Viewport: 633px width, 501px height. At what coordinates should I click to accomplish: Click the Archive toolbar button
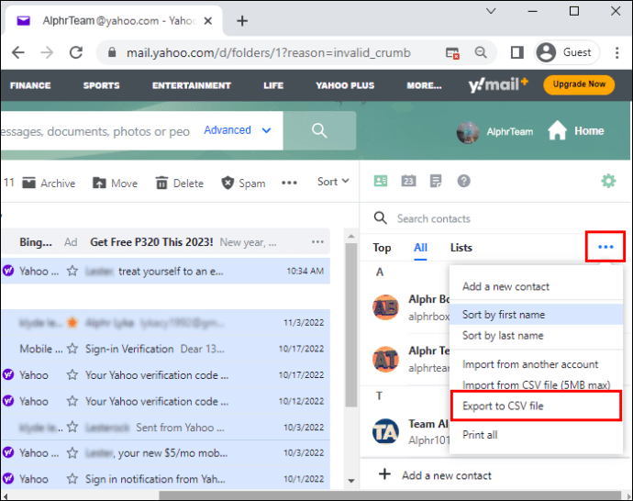(x=49, y=183)
